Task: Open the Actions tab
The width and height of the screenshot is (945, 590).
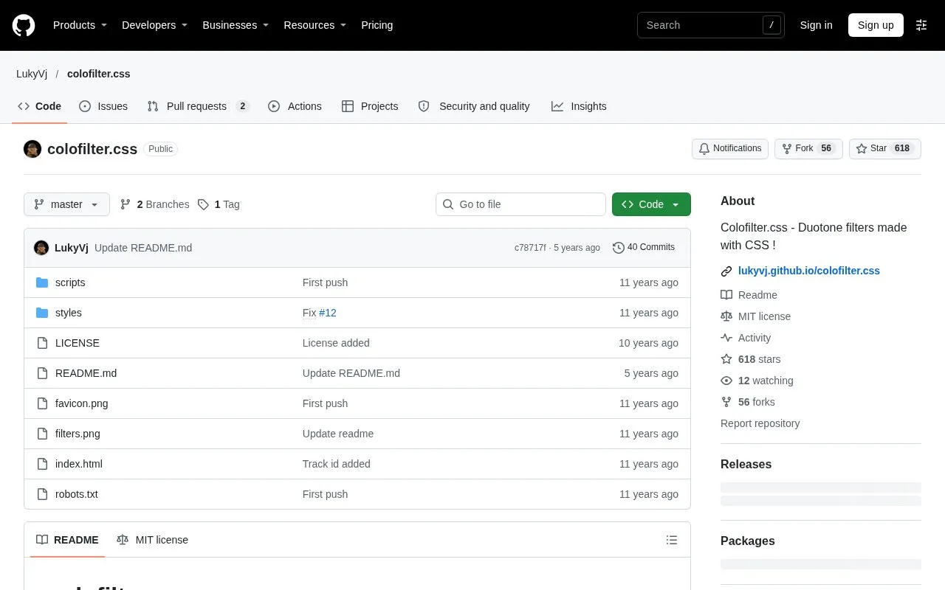Action: 295,106
